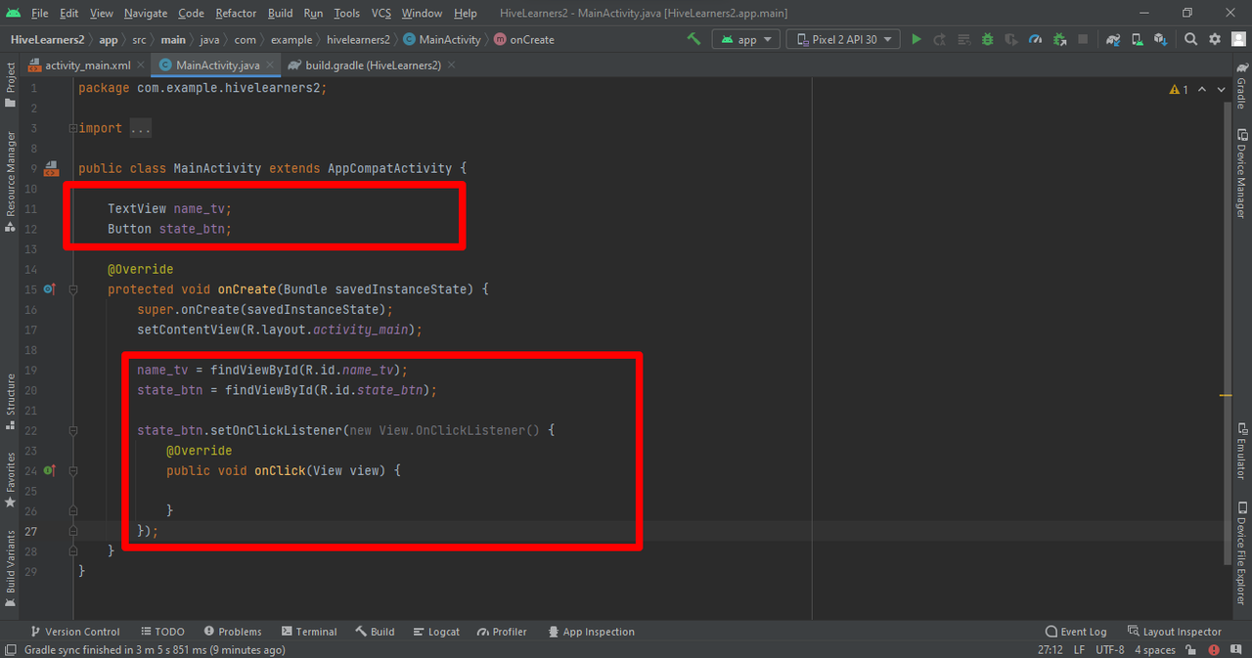The width and height of the screenshot is (1252, 658).
Task: Close the MainActivity.java tab
Action: point(271,66)
